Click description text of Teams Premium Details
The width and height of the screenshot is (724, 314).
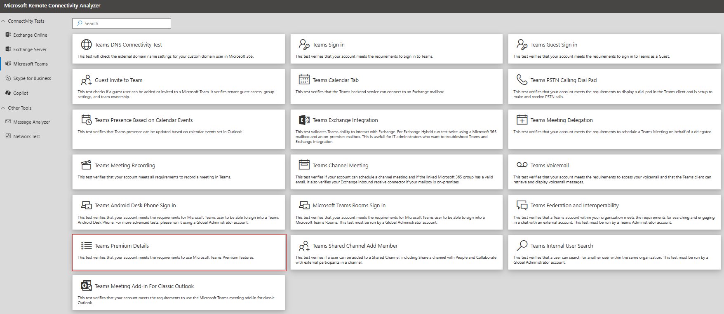(x=166, y=258)
